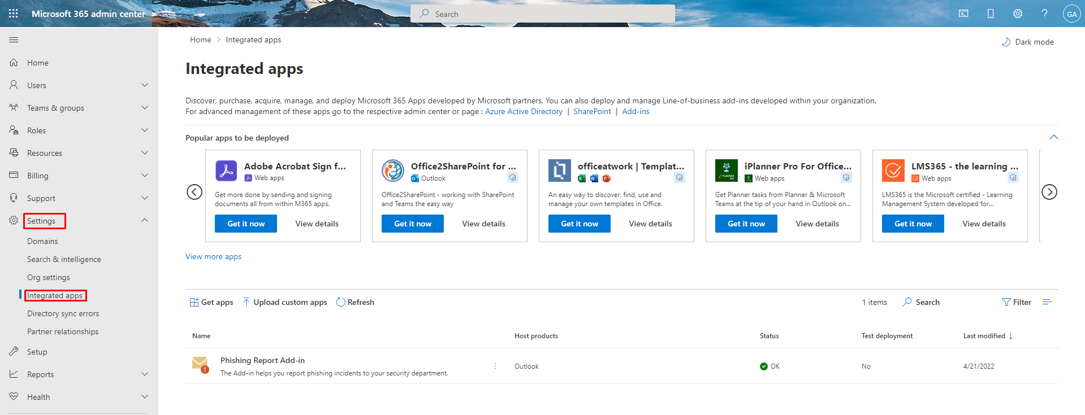
Task: Collapse the navigation menu hamburger icon
Action: pyautogui.click(x=14, y=40)
